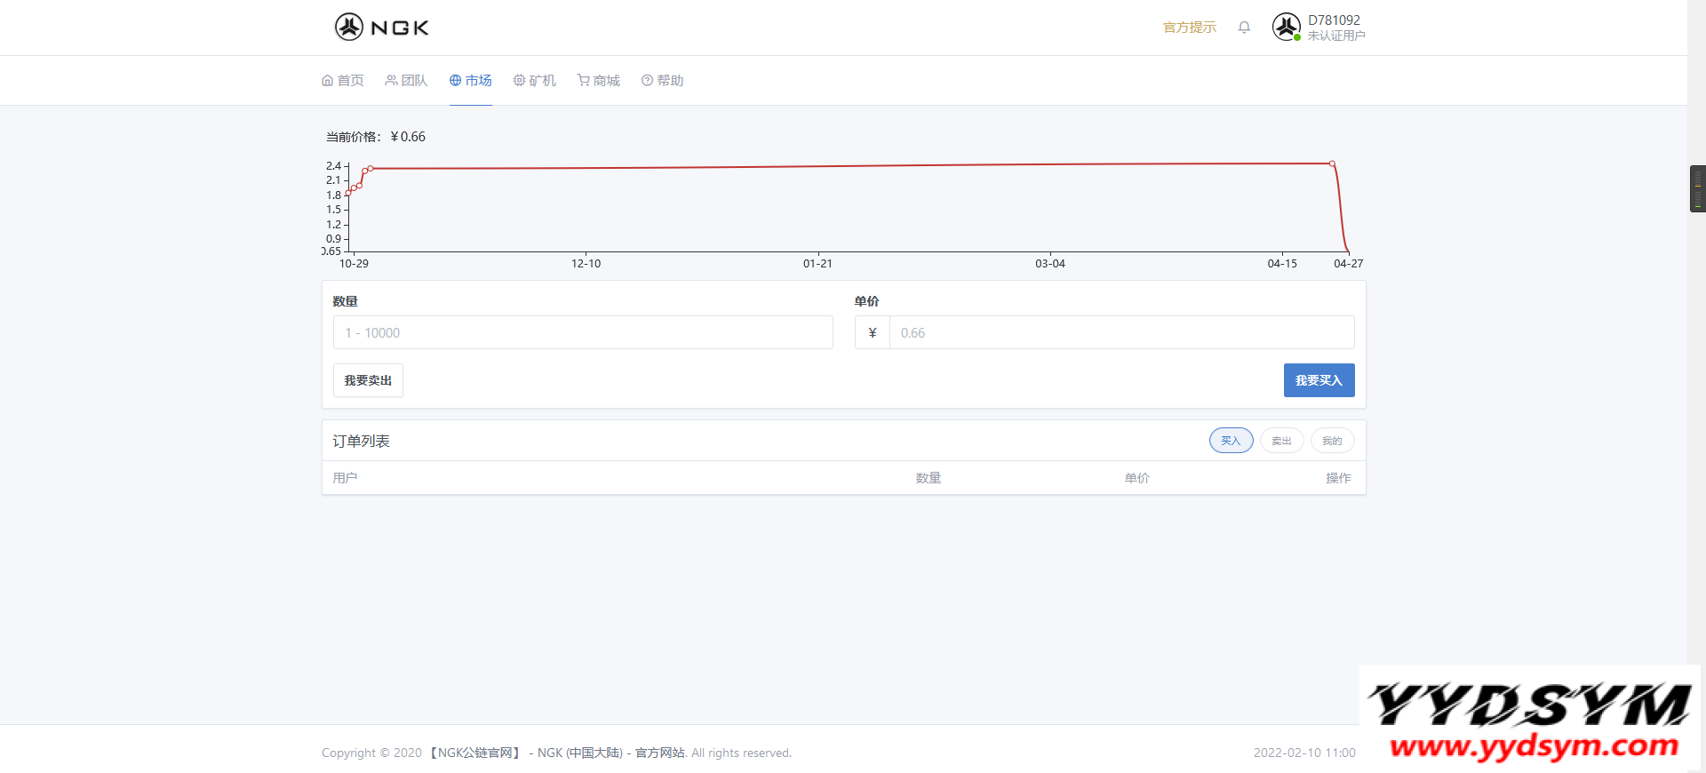Click the peak data point on chart
This screenshot has height=773, width=1706.
1332,163
